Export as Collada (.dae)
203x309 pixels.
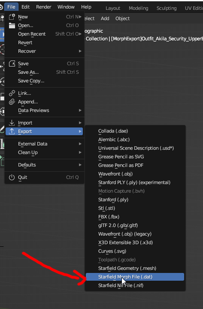tap(135, 131)
